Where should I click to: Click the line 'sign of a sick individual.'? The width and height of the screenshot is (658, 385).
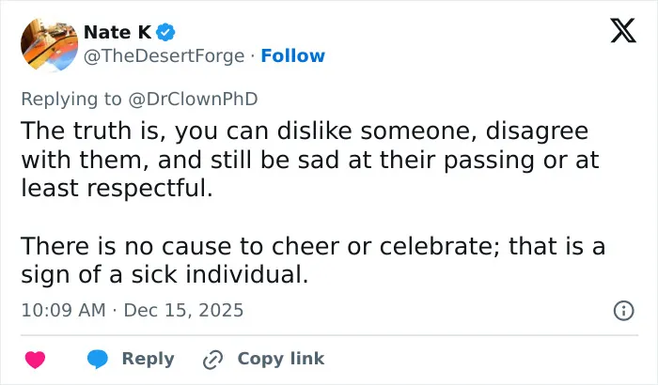pyautogui.click(x=164, y=275)
